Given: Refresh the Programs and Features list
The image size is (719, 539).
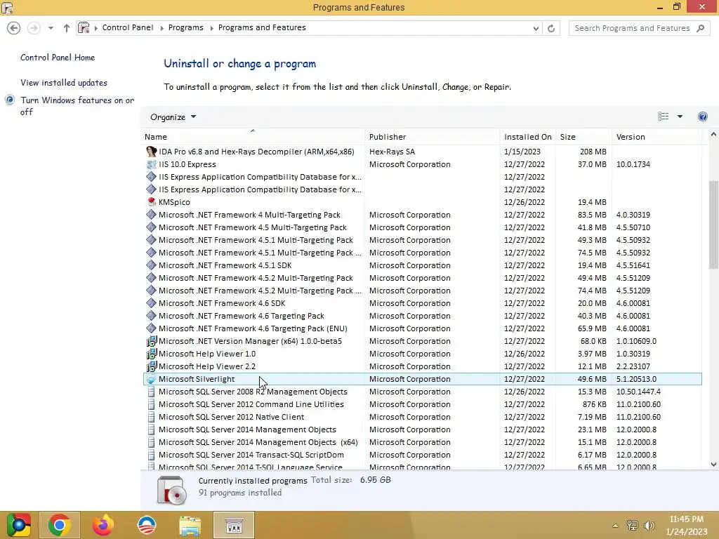Looking at the screenshot, I should click(x=551, y=28).
